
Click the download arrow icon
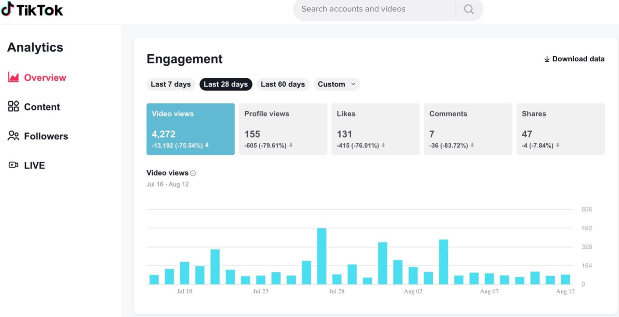pyautogui.click(x=547, y=59)
